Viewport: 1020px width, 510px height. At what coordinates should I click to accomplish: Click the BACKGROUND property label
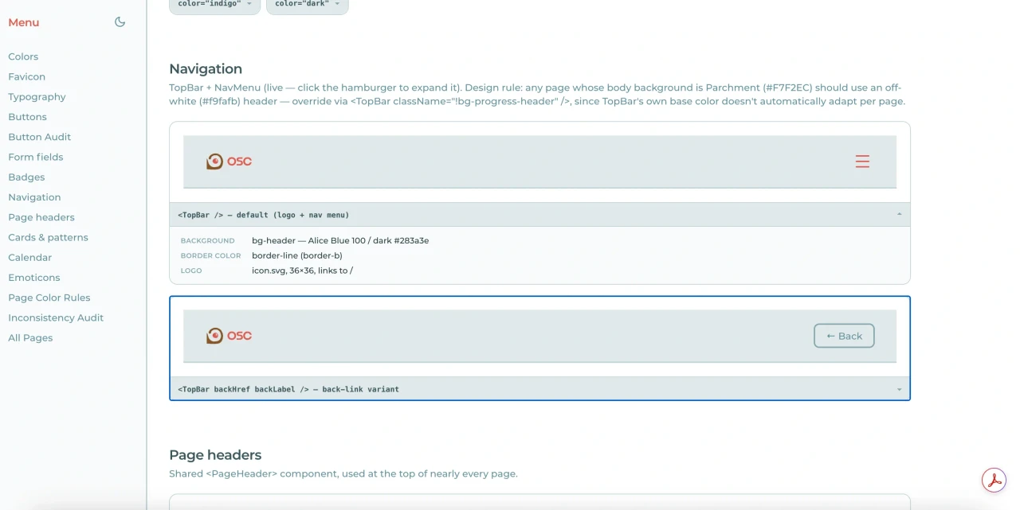click(208, 240)
